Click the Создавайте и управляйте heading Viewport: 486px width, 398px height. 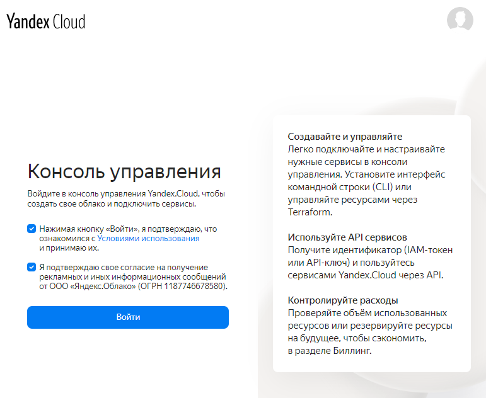coord(345,137)
